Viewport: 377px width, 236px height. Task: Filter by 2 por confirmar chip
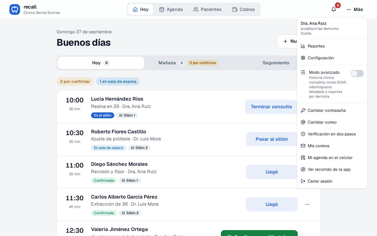(75, 81)
